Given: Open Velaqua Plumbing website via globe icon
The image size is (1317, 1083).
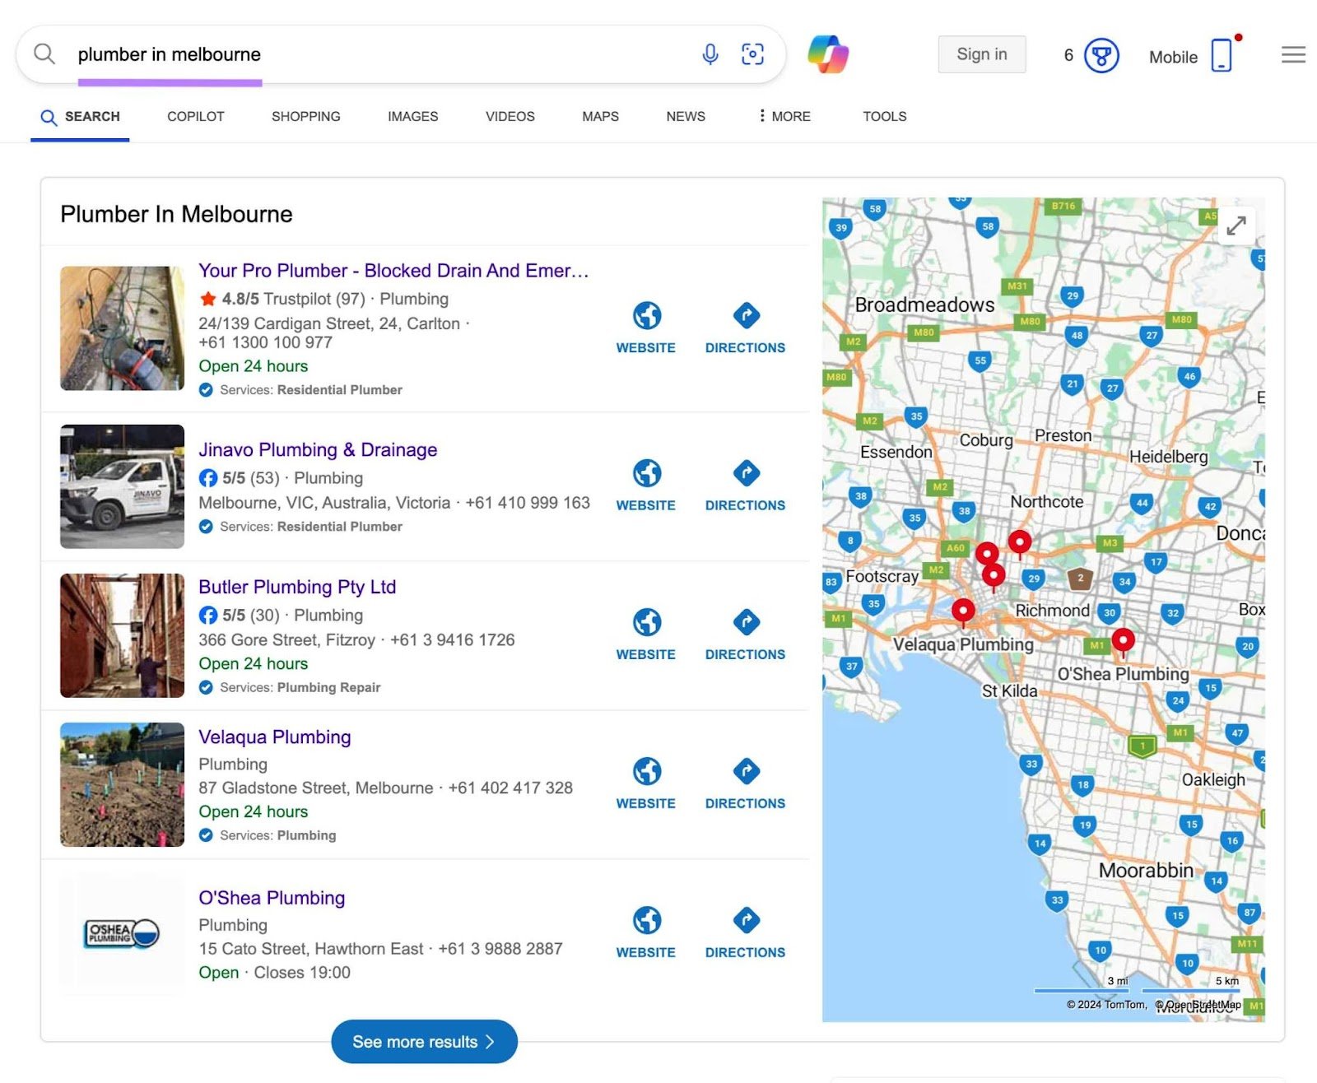Looking at the screenshot, I should [x=646, y=771].
